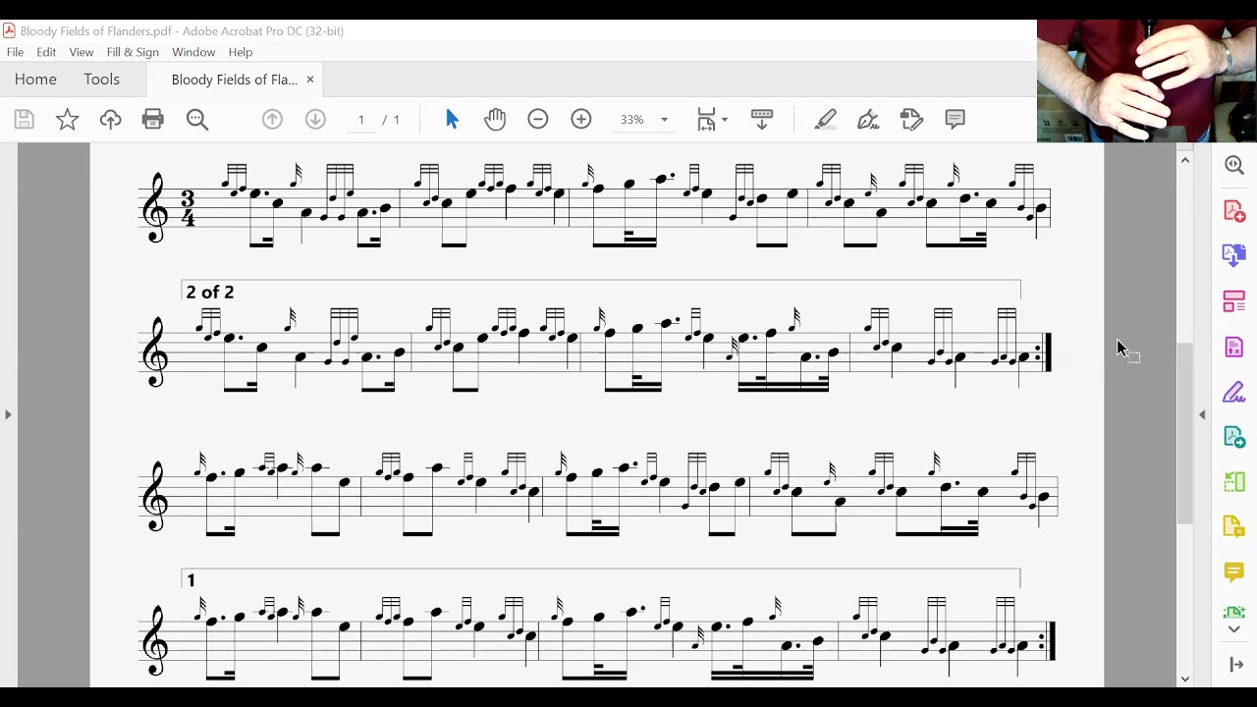
Task: Close the Bloody Fields of Fla... tab
Action: click(310, 80)
